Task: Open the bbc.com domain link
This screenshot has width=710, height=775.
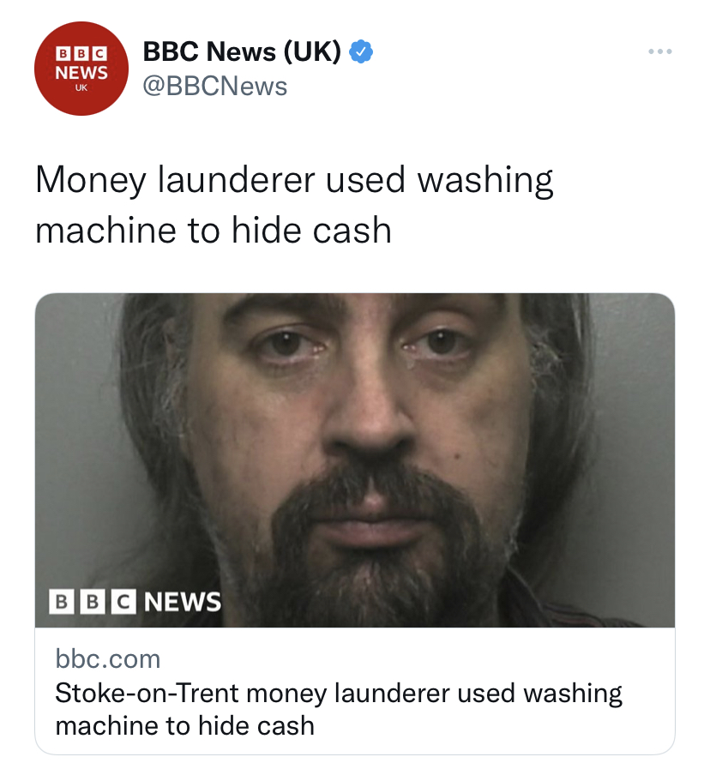Action: [108, 659]
